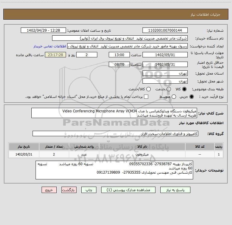Click the میکروفون item name cell
The width and height of the screenshot is (232, 225).
[x=142, y=154]
